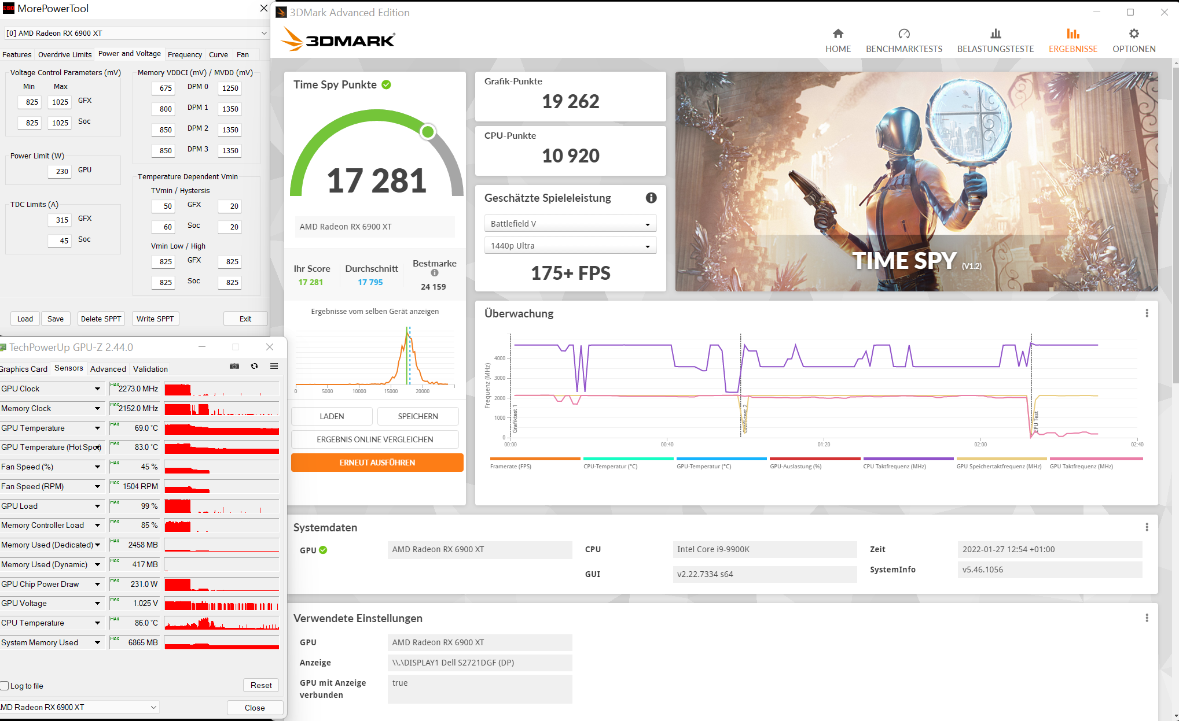Click info icon beside Geschätzte Spieleleistung
Screen dimensions: 1179x721
coord(651,198)
